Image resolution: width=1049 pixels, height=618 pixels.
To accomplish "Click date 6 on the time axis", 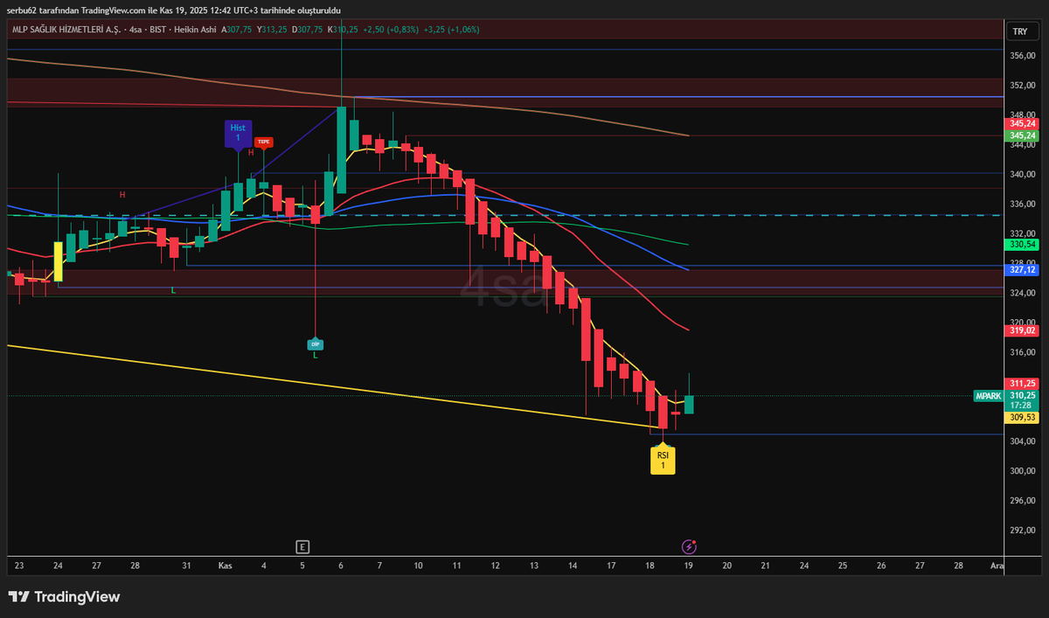I will pyautogui.click(x=341, y=566).
